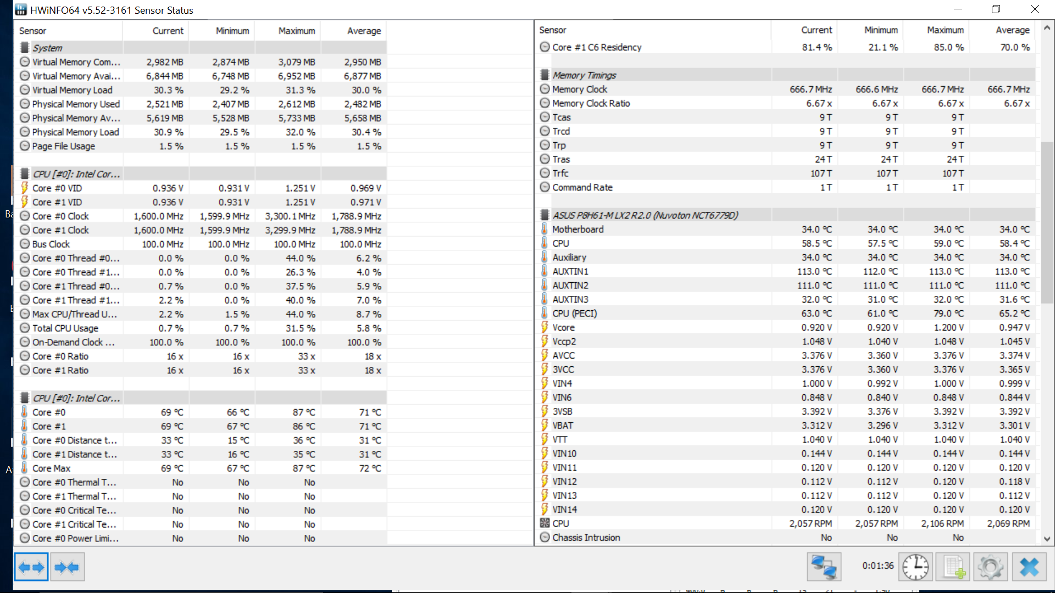Select the Vccp2 voltage row
Viewport: 1055px width, 593px height.
pyautogui.click(x=785, y=341)
